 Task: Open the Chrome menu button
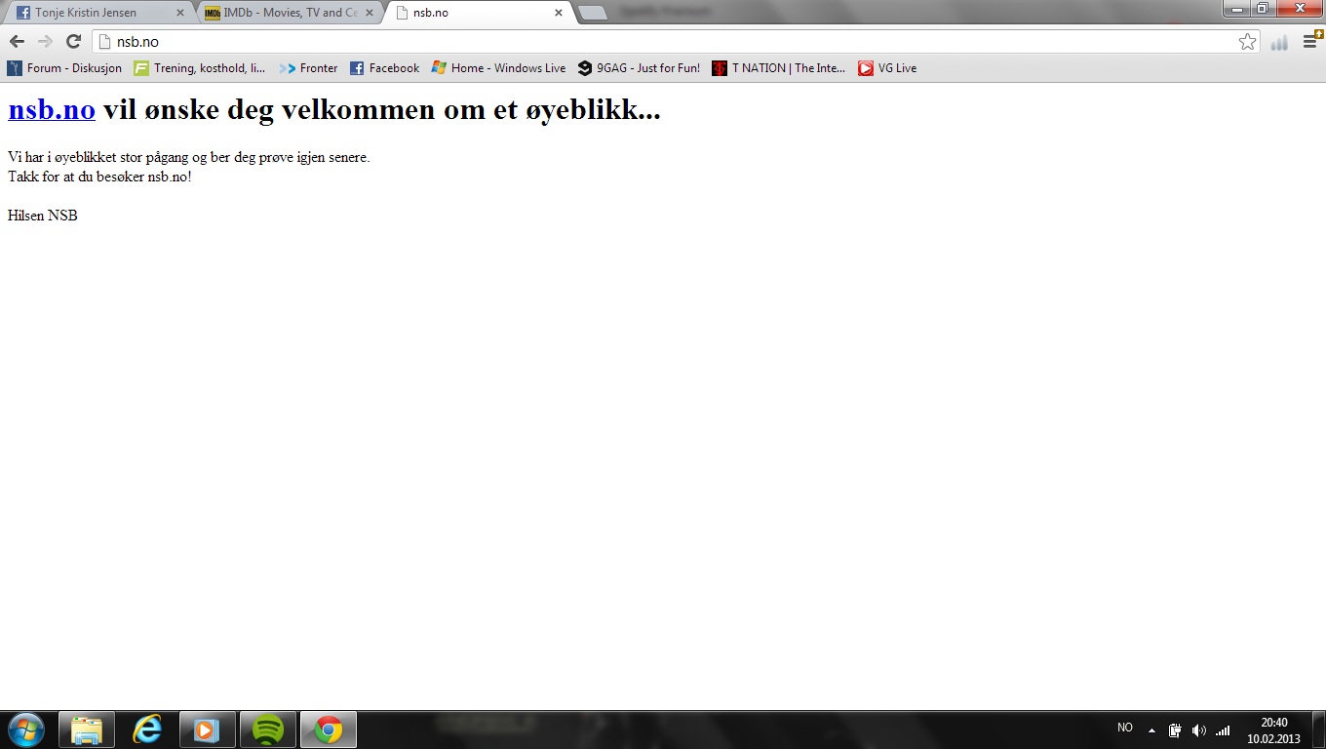1310,41
